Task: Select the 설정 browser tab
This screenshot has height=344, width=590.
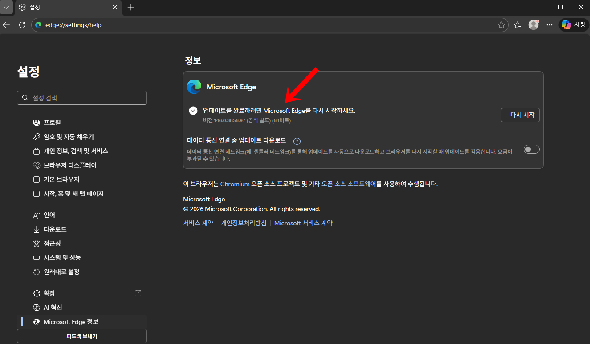Action: pyautogui.click(x=68, y=7)
